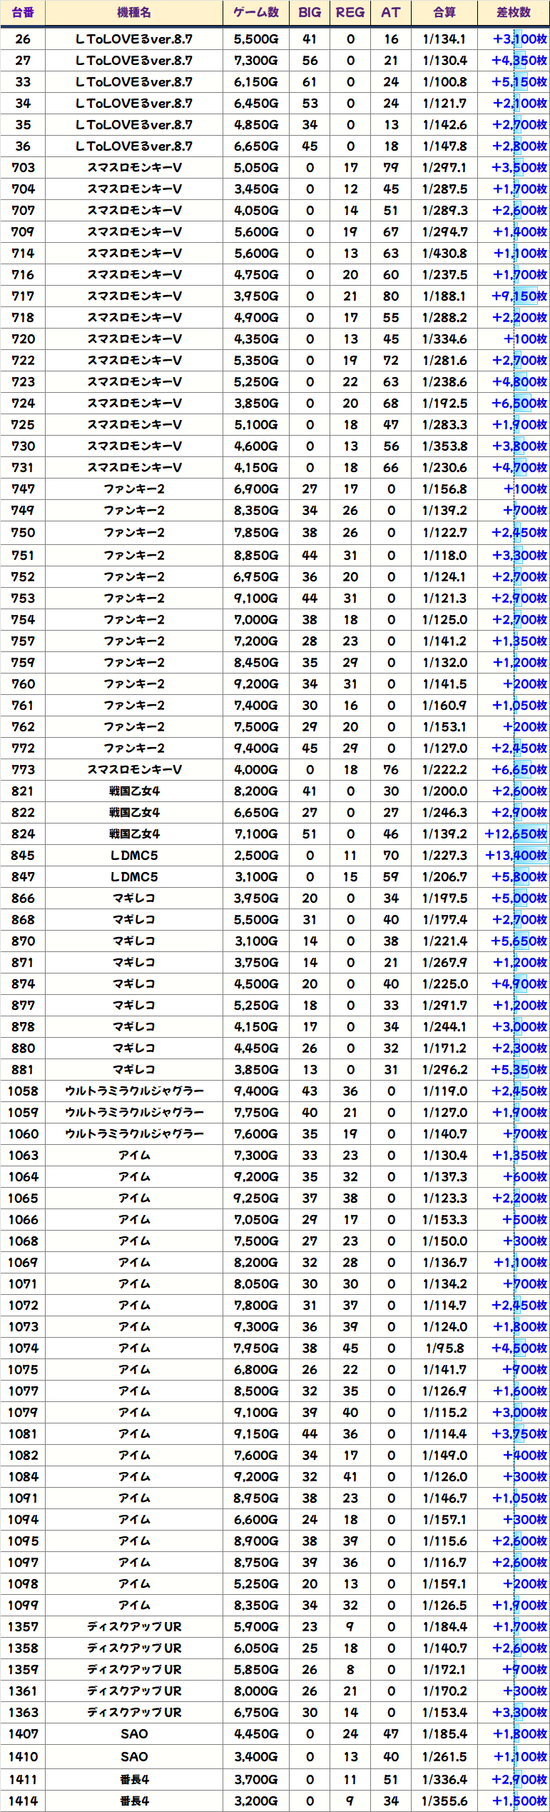Select the 1/95.8 combined value
This screenshot has height=1812, width=550.
[444, 1348]
